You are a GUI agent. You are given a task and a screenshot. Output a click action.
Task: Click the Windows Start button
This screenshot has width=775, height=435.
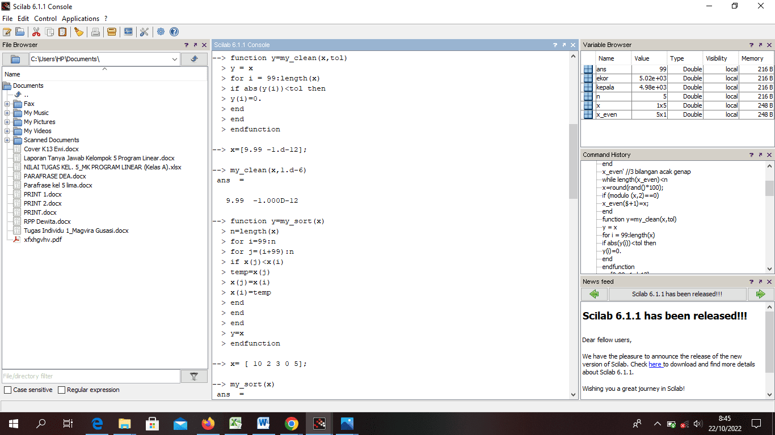14,423
